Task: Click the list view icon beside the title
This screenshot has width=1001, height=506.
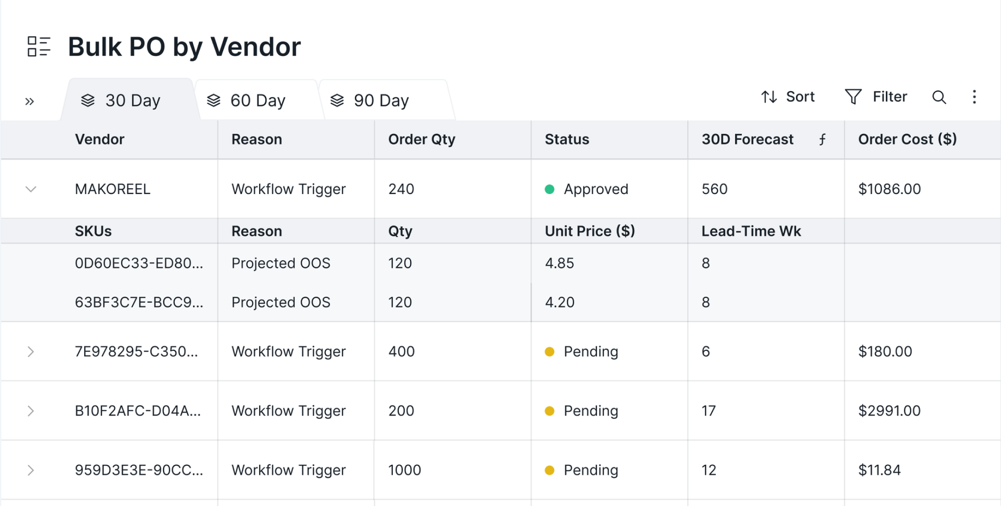Action: 39,47
